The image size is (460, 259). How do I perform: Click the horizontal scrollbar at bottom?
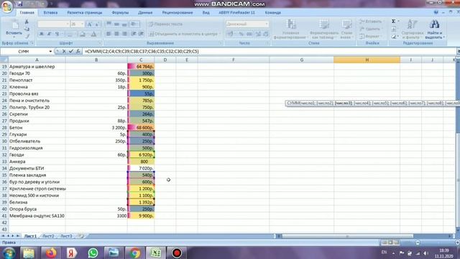(348, 236)
